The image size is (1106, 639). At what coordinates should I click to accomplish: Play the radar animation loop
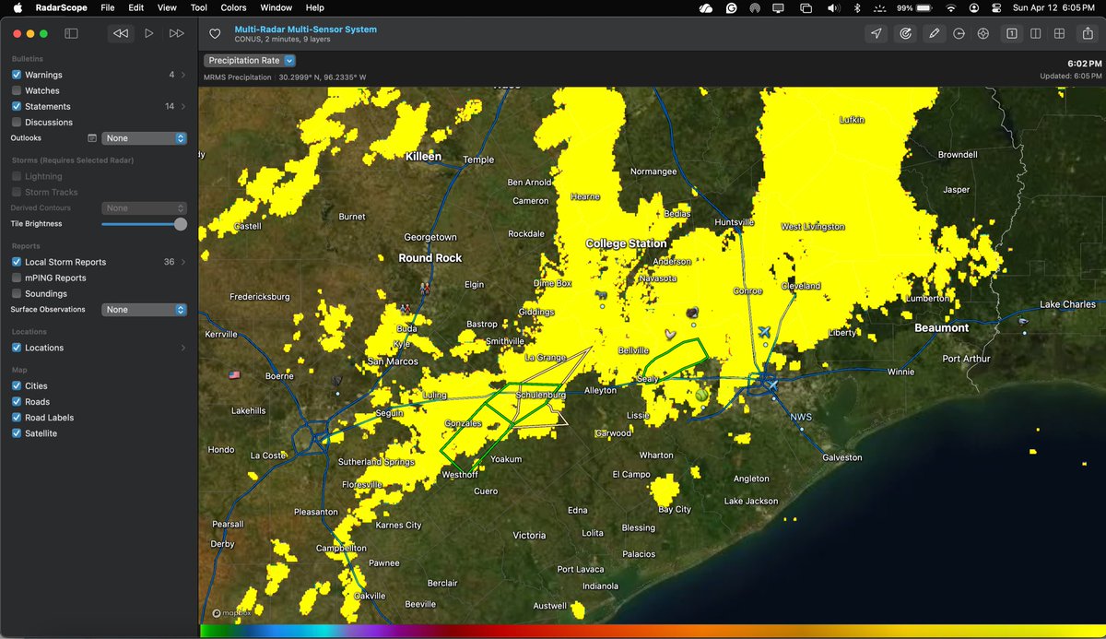(149, 33)
